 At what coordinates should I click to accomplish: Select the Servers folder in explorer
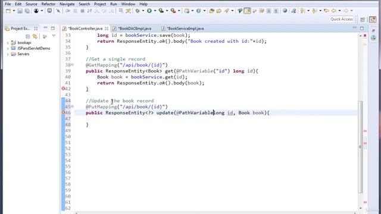tap(23, 54)
